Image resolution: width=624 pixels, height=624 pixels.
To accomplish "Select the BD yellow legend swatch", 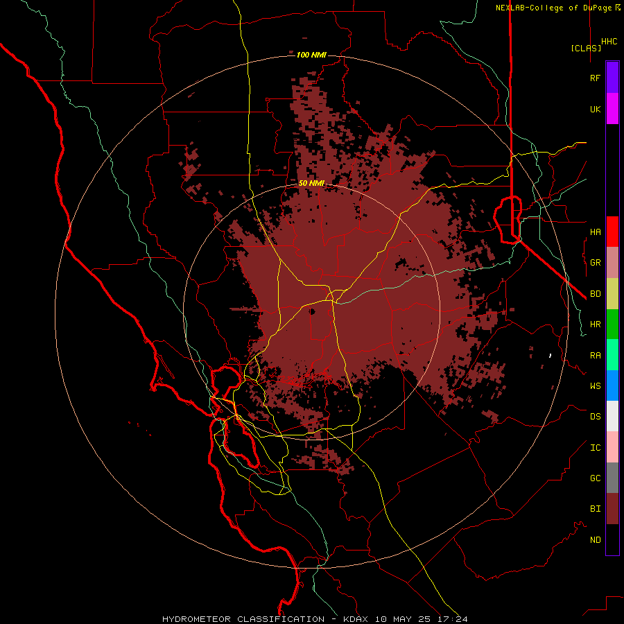I will click(x=612, y=294).
